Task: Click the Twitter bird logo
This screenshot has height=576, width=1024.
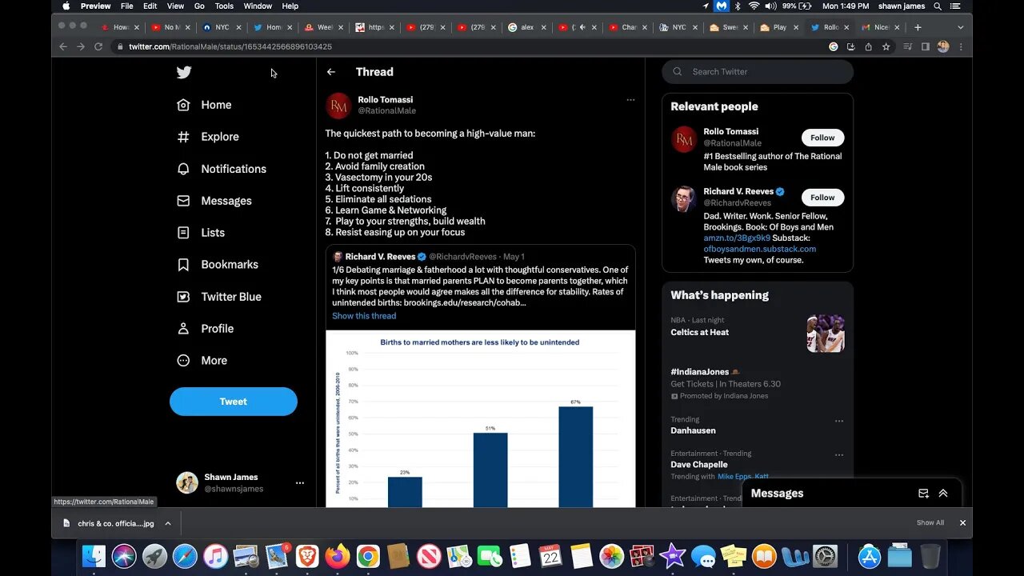Action: point(184,72)
